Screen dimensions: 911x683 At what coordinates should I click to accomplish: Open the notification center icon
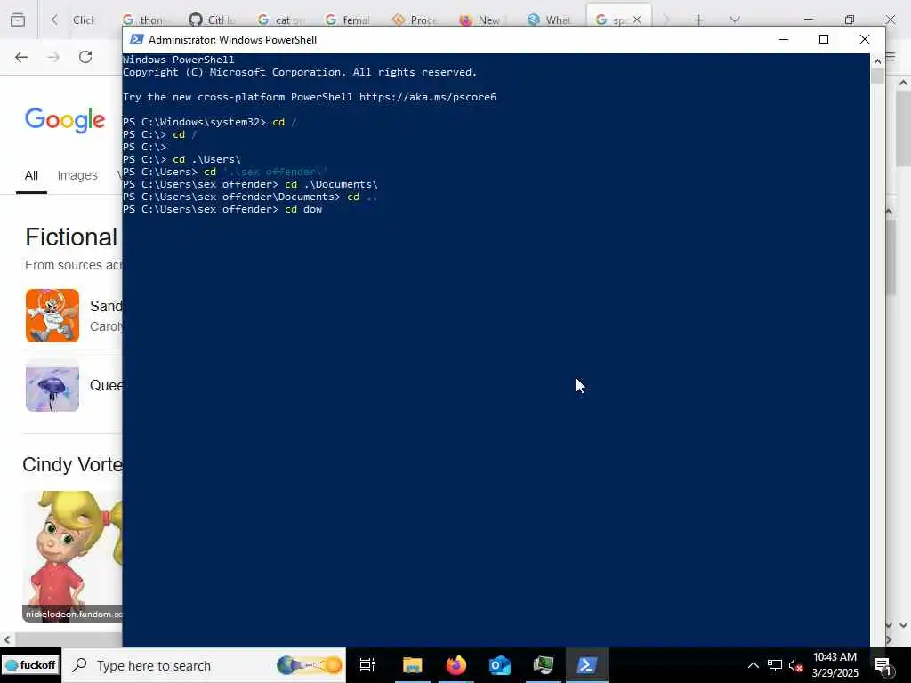coord(883,666)
